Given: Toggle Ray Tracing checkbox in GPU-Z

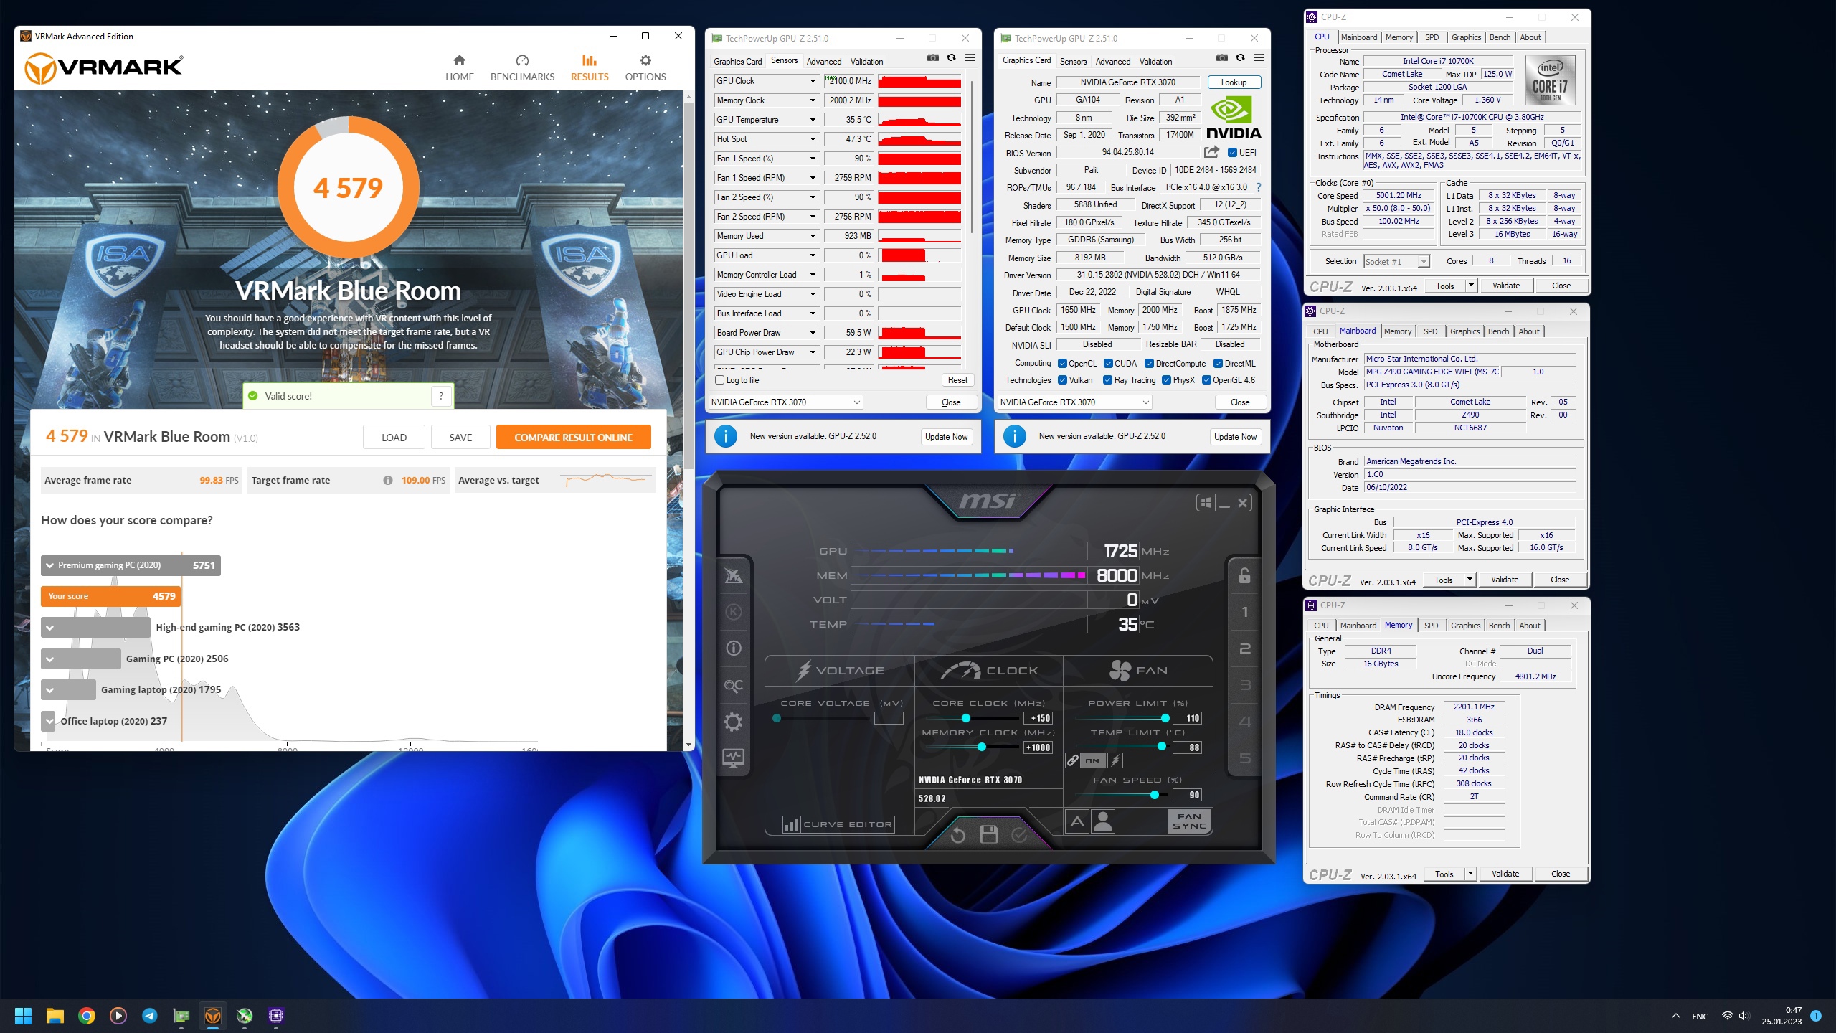Looking at the screenshot, I should (1108, 380).
